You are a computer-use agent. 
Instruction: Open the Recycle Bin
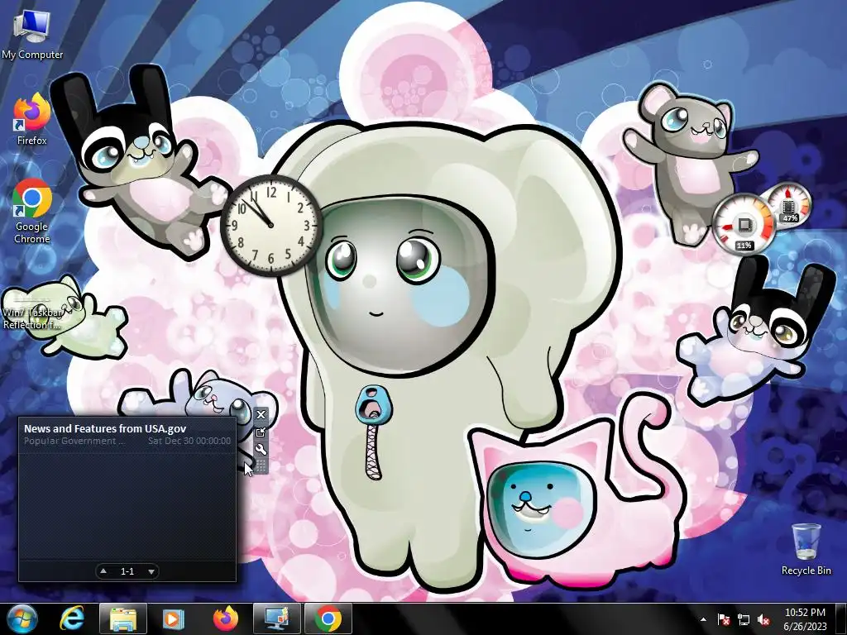(x=806, y=549)
